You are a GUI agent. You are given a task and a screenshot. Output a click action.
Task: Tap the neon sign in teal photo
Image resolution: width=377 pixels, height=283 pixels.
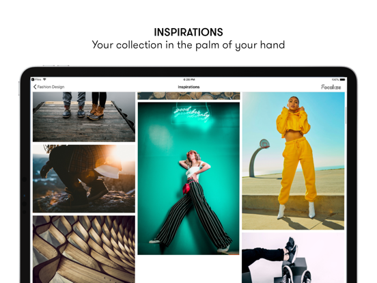click(x=191, y=113)
